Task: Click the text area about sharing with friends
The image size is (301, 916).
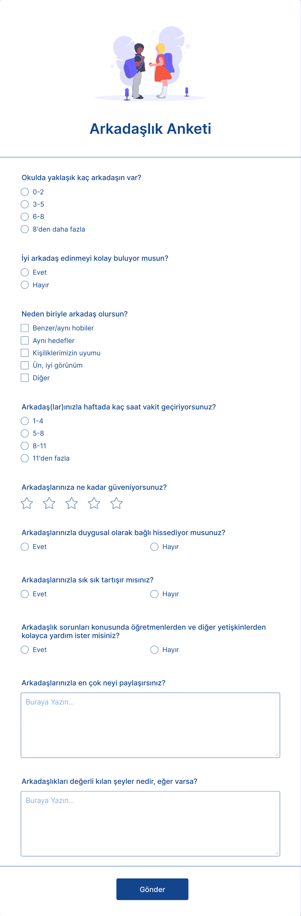Action: point(150,725)
